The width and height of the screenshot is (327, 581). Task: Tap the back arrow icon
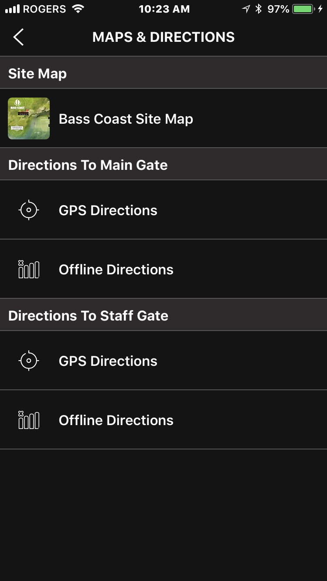pyautogui.click(x=18, y=37)
